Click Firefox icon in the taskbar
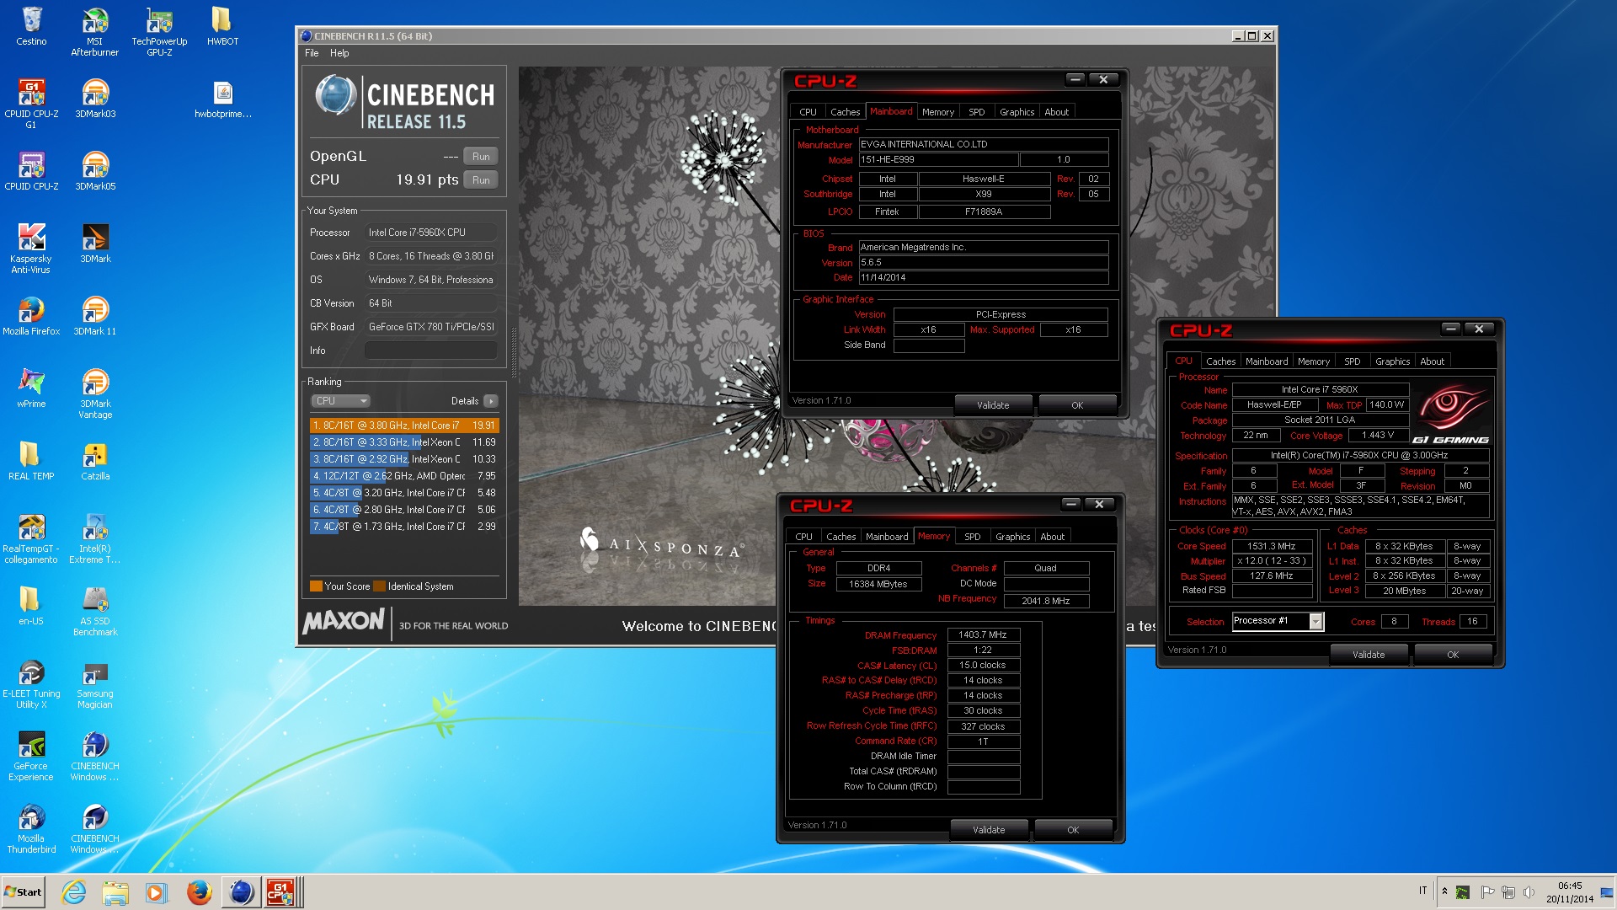 click(x=199, y=892)
